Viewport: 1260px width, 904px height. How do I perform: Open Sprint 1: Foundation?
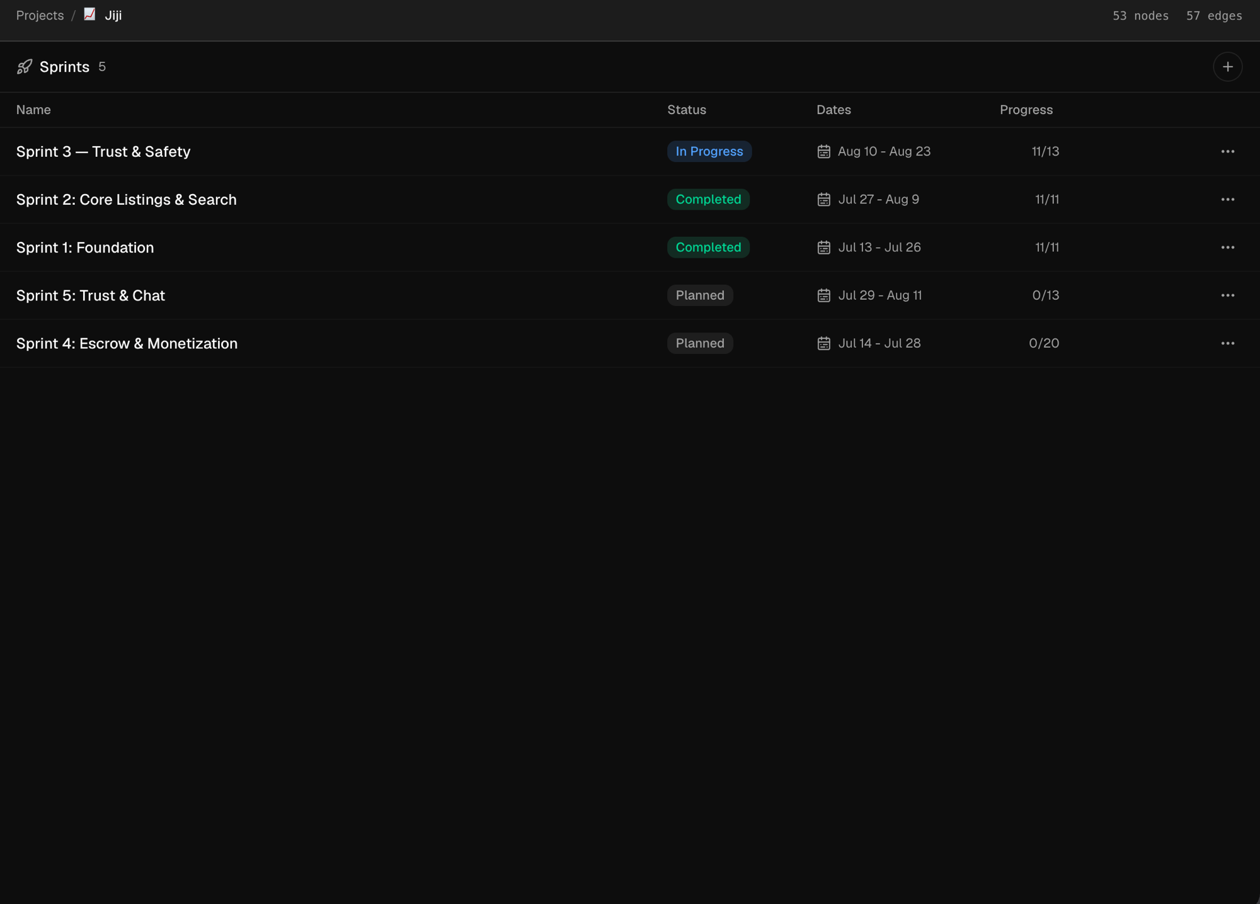85,247
